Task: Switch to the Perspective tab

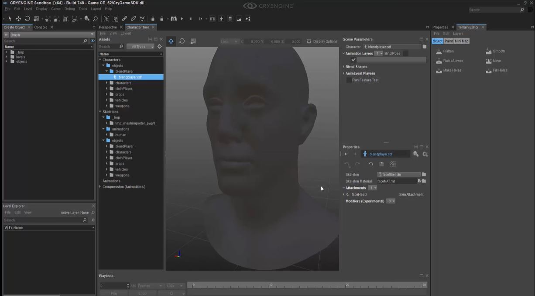Action: coord(108,27)
